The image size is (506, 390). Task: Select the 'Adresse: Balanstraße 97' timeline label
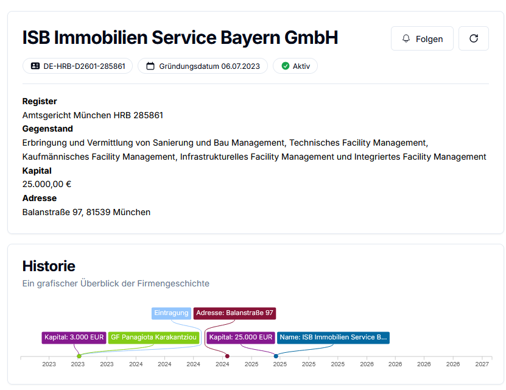(234, 313)
